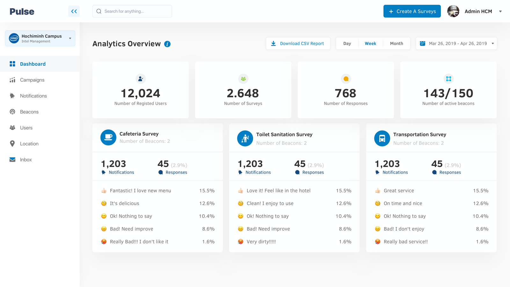Switch to Month view
Image resolution: width=510 pixels, height=287 pixels.
tap(397, 43)
